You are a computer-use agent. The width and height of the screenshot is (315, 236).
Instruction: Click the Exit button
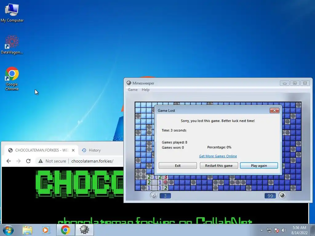177,166
